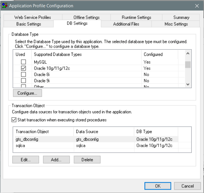Uncheck the Oracle 10g/11g/12c checkbox

[23, 68]
